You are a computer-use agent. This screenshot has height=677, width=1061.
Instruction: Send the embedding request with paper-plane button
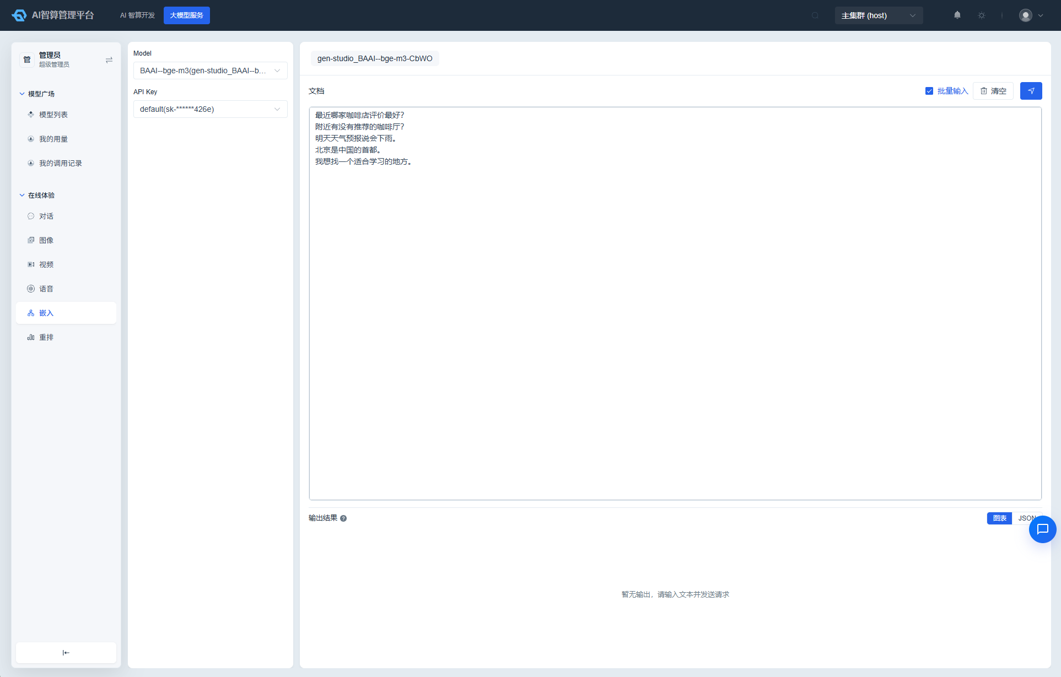coord(1031,91)
